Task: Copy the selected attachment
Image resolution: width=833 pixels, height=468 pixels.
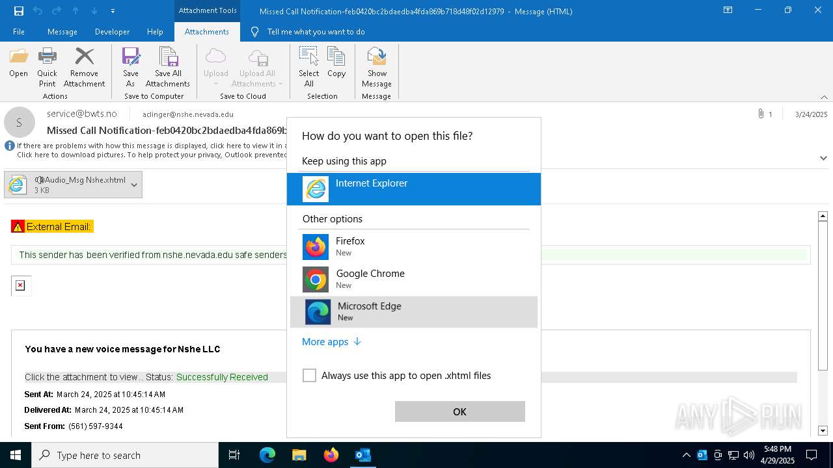Action: click(336, 64)
